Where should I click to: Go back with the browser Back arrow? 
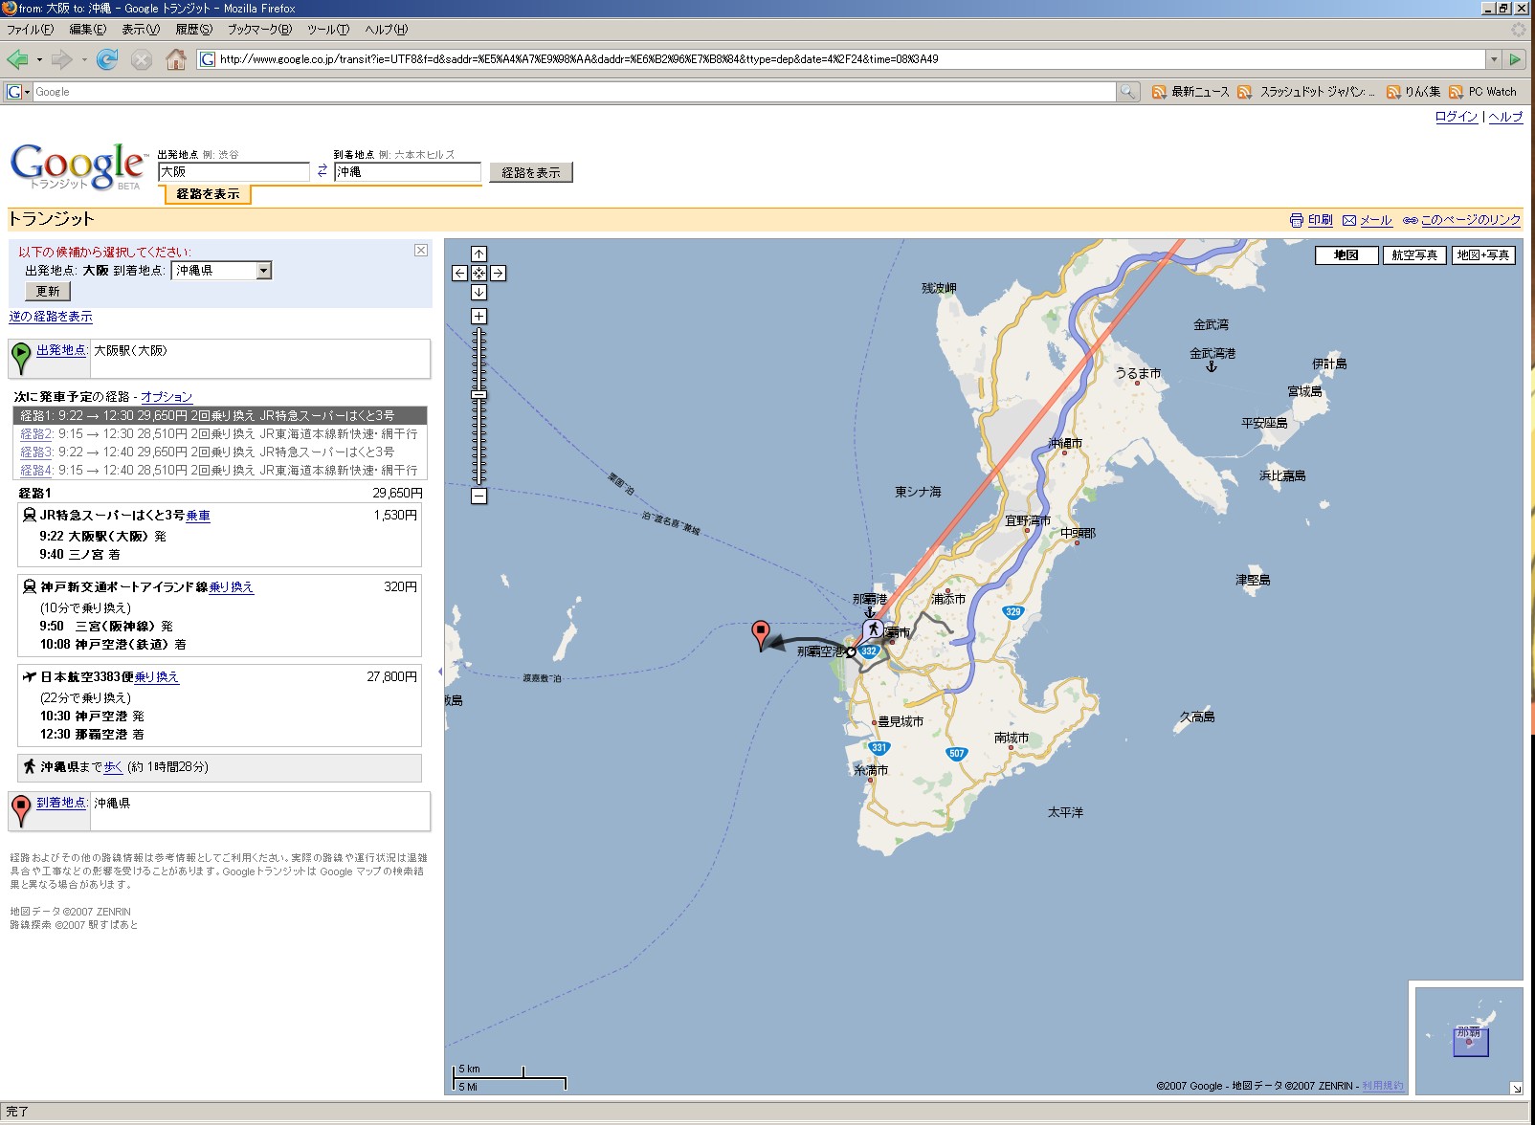[x=17, y=59]
